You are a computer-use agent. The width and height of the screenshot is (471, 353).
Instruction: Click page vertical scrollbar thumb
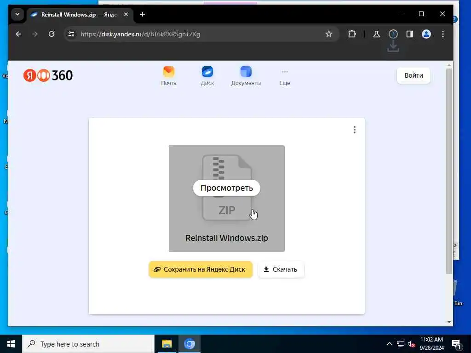(x=449, y=171)
